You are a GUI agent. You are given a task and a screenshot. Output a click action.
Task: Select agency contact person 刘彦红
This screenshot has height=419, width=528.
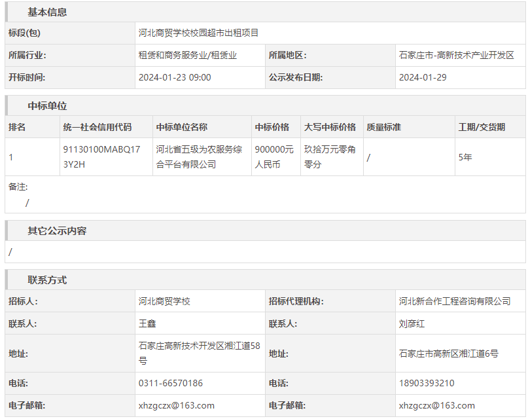tap(412, 323)
